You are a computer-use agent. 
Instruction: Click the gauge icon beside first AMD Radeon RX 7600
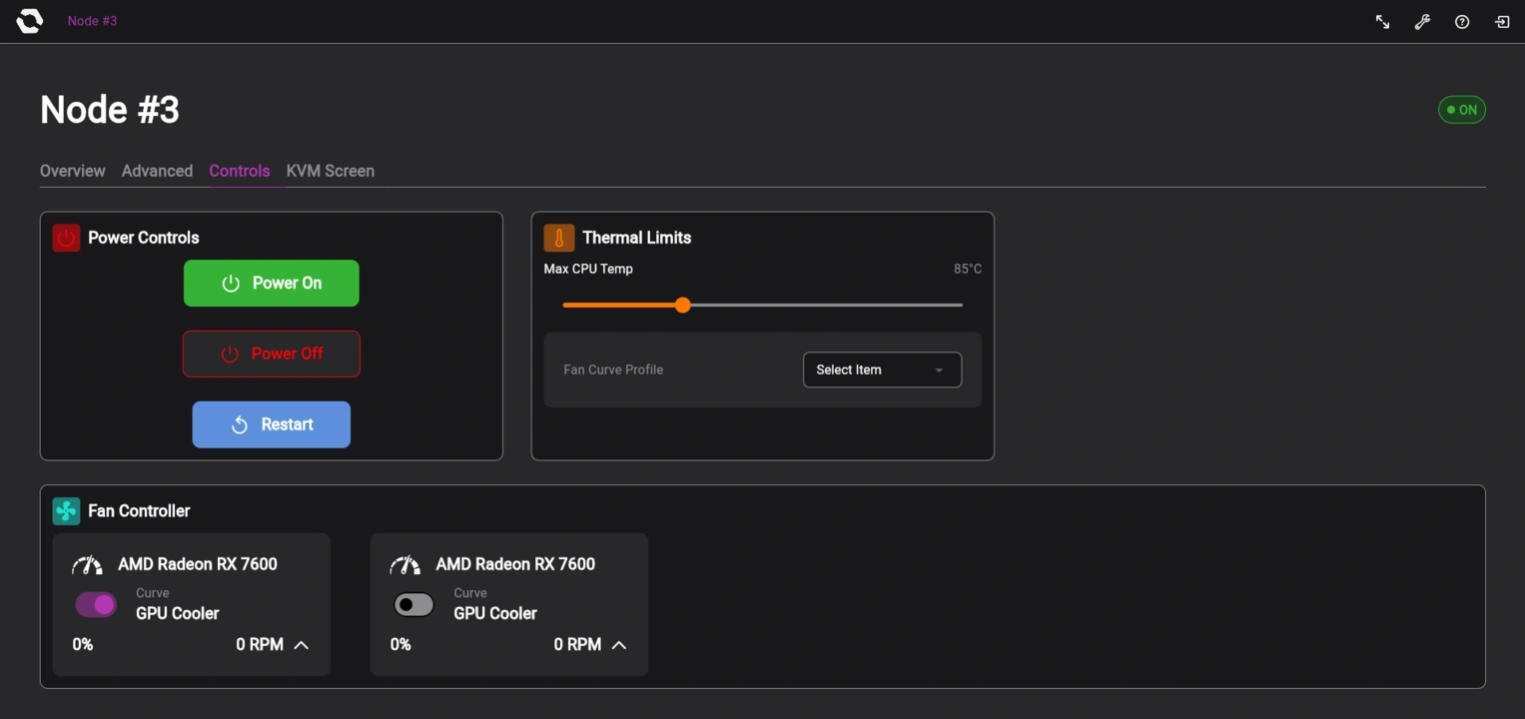coord(88,564)
